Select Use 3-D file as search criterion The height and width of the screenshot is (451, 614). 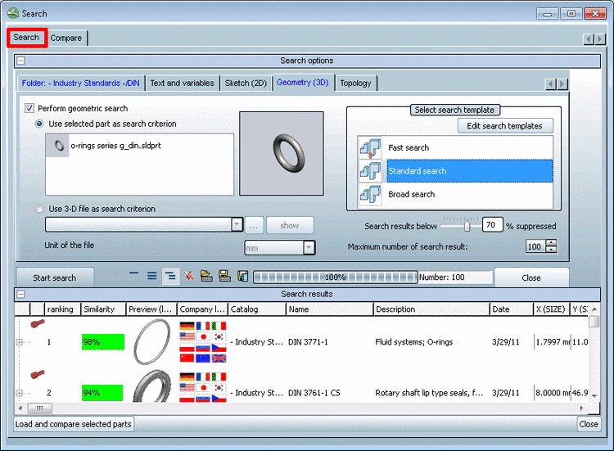click(x=40, y=209)
